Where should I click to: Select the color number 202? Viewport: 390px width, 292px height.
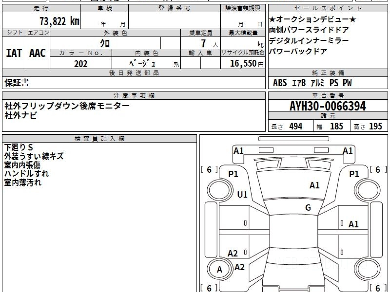coord(81,64)
